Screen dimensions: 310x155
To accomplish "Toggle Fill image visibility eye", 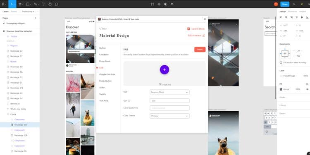I will point(307,89).
